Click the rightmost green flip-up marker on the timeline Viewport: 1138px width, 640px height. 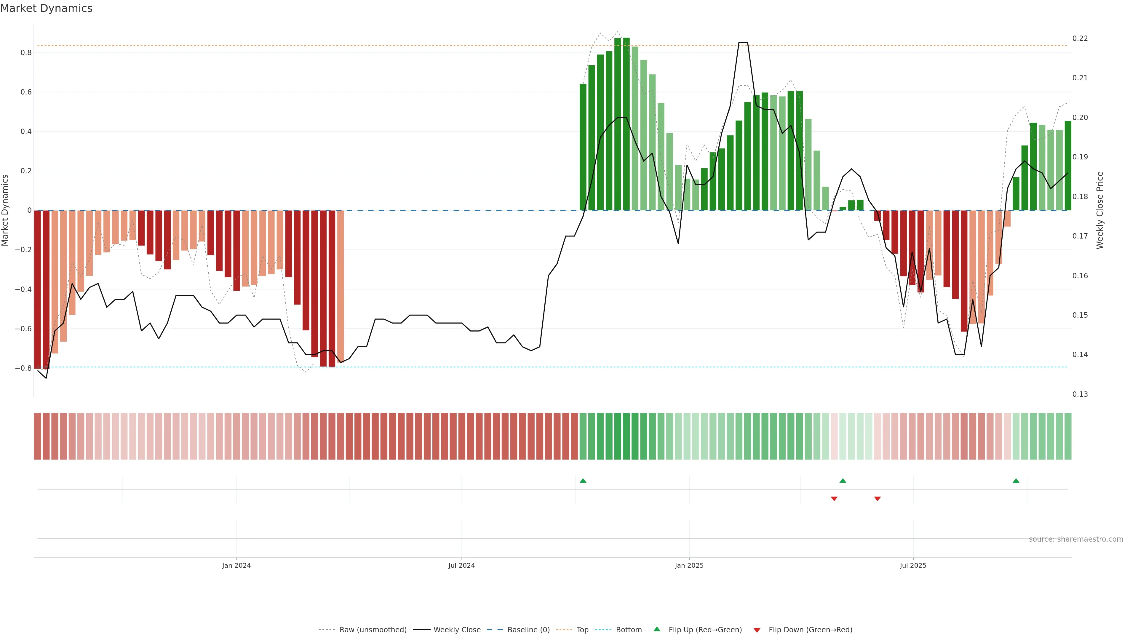[1016, 481]
